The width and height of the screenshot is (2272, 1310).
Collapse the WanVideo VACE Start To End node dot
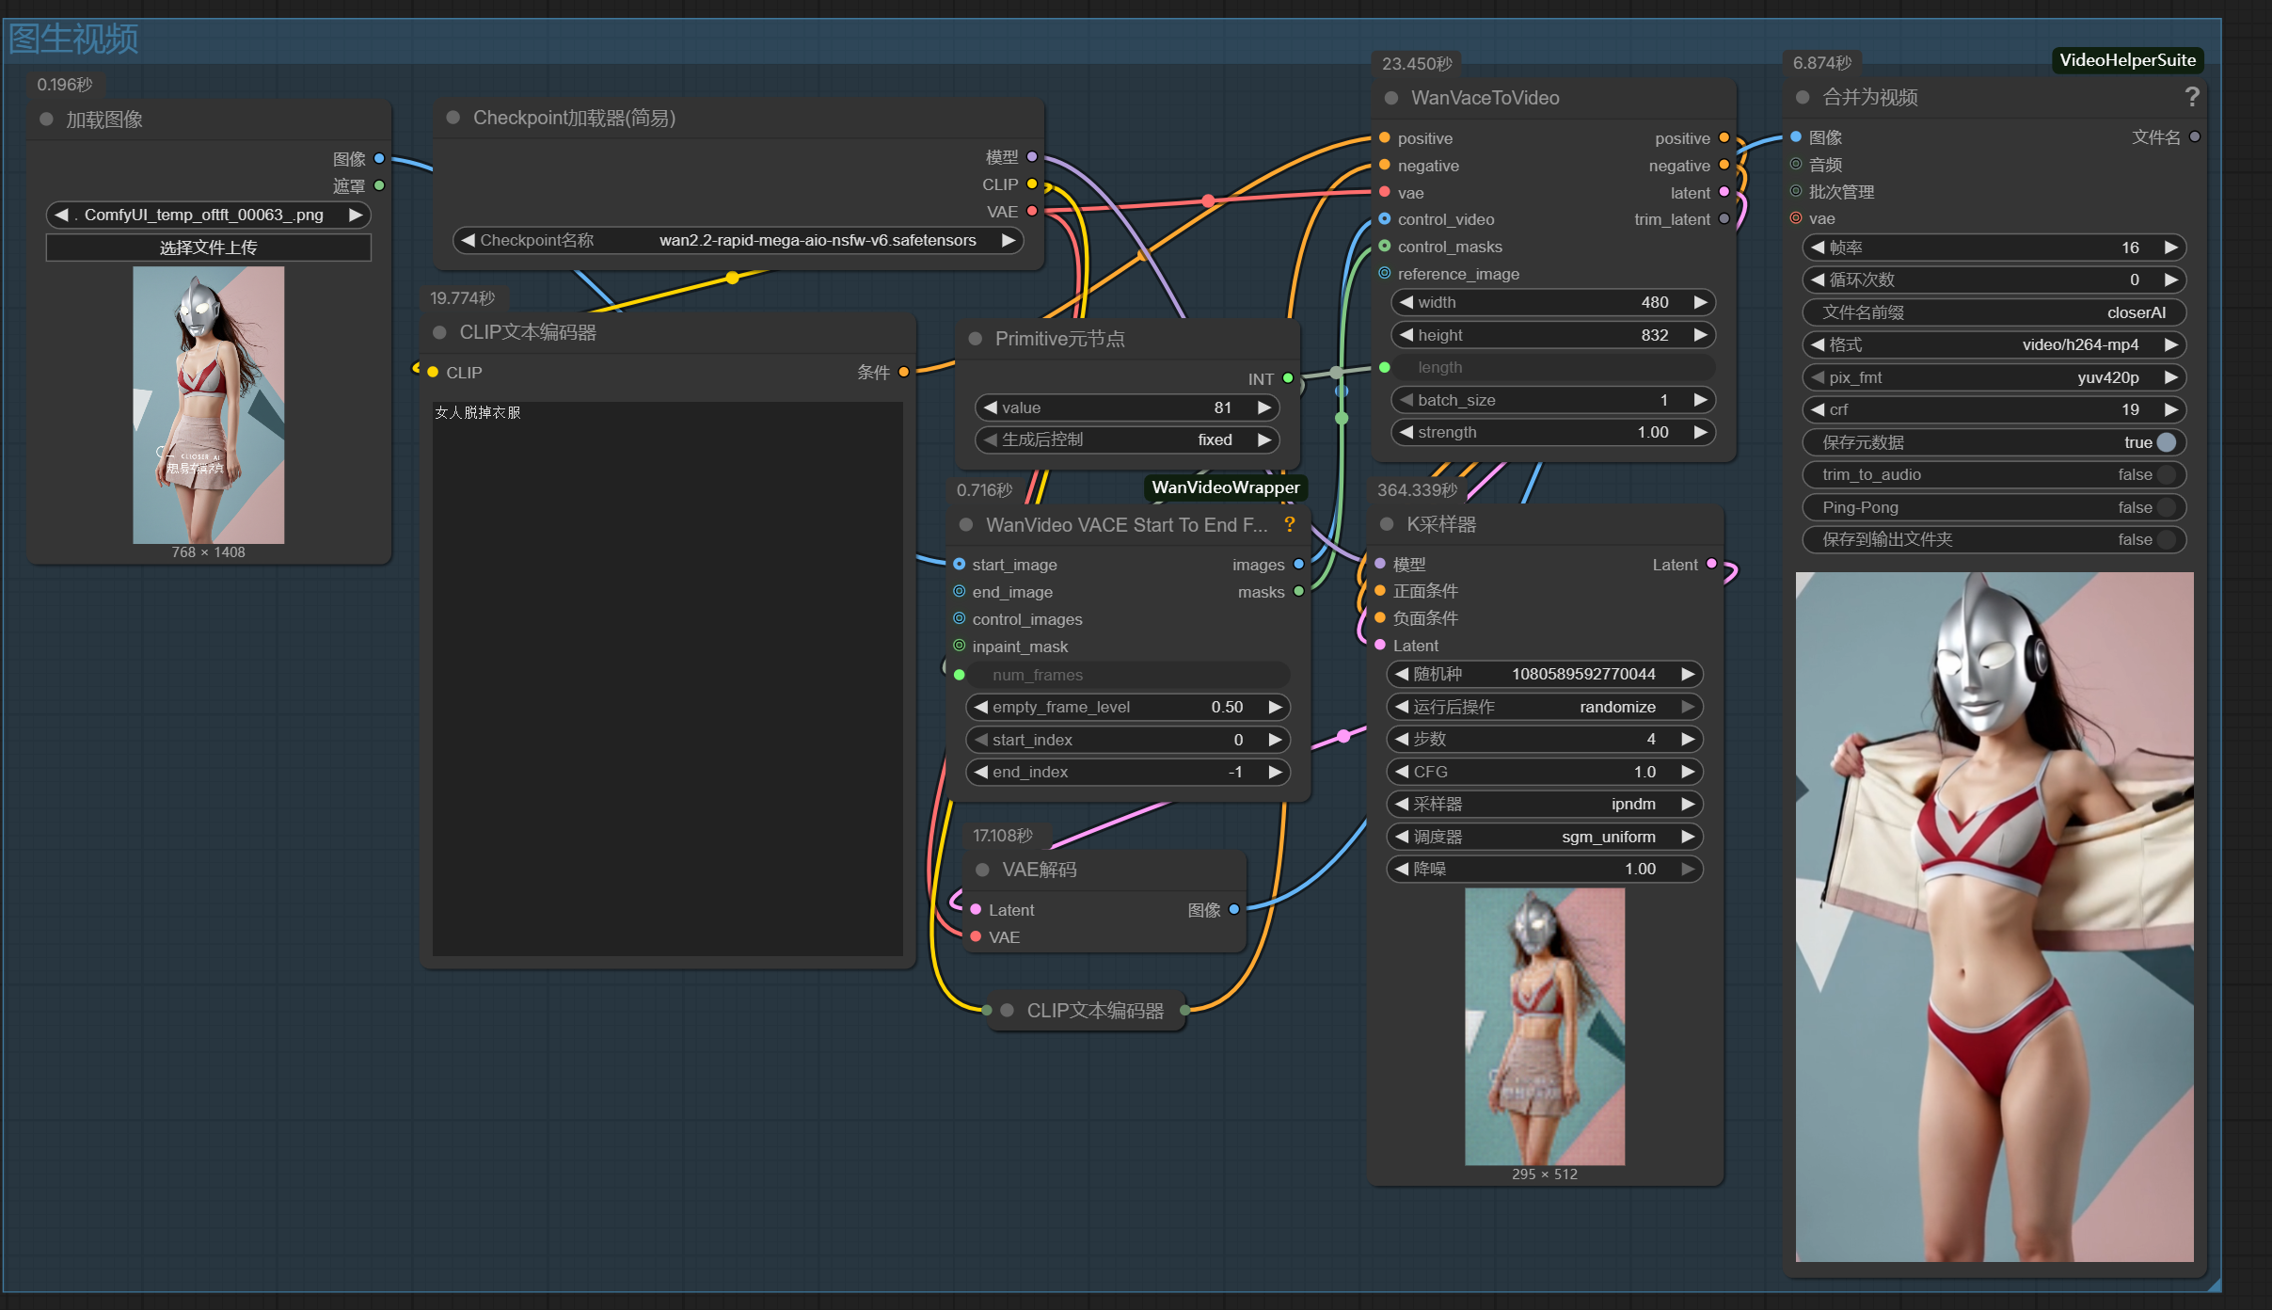click(965, 524)
